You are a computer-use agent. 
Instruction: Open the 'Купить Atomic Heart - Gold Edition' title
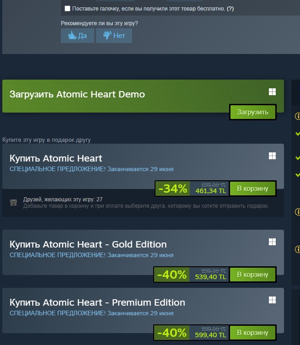click(x=88, y=244)
